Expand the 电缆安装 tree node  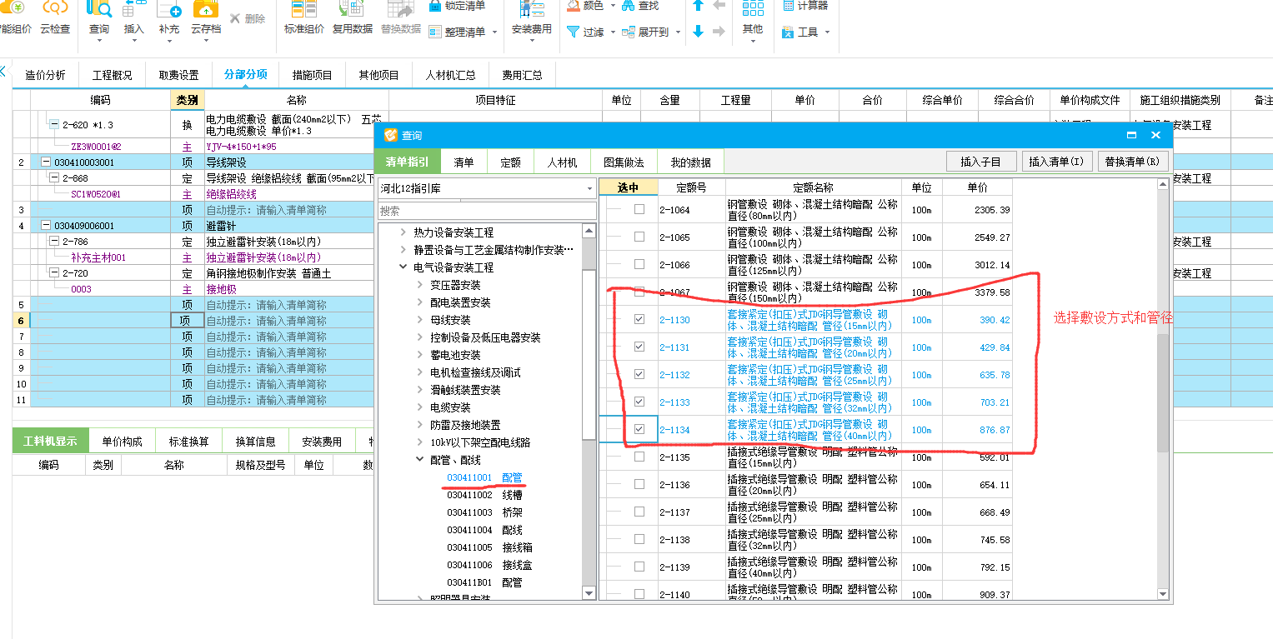pyautogui.click(x=420, y=407)
